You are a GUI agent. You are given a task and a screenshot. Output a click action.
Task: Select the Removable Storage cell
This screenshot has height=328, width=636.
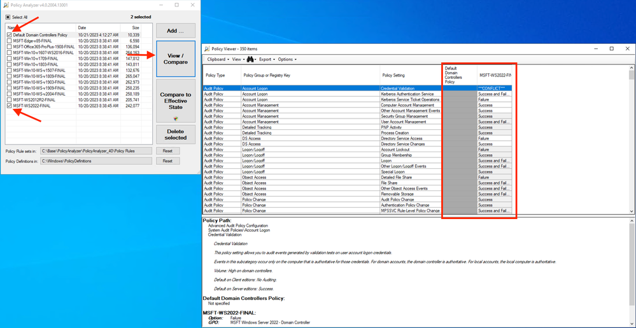[411, 194]
